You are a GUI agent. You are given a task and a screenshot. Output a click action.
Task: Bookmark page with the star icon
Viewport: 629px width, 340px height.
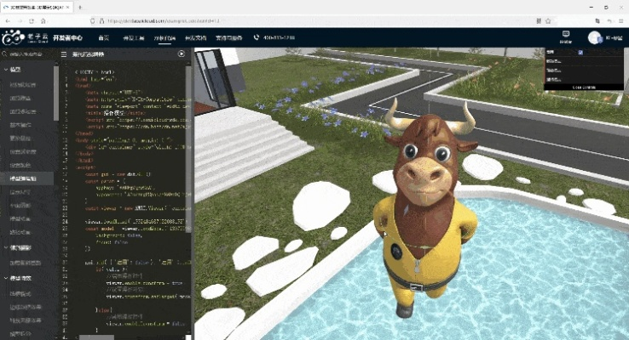(548, 20)
